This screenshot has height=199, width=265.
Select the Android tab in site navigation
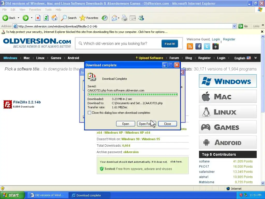(x=73, y=58)
